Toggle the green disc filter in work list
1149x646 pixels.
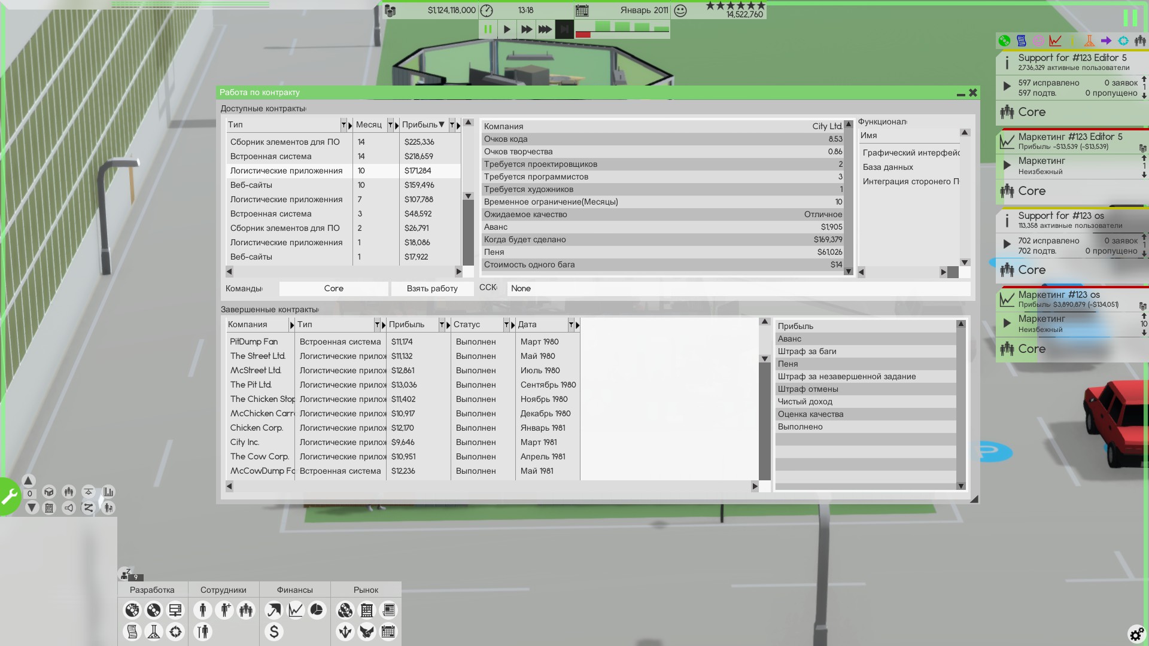pyautogui.click(x=1004, y=41)
